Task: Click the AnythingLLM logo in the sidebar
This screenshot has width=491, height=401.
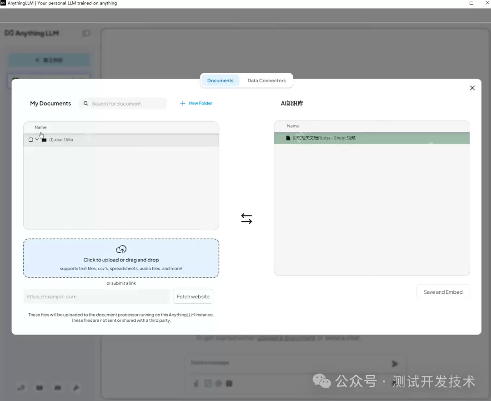Action: click(x=32, y=33)
